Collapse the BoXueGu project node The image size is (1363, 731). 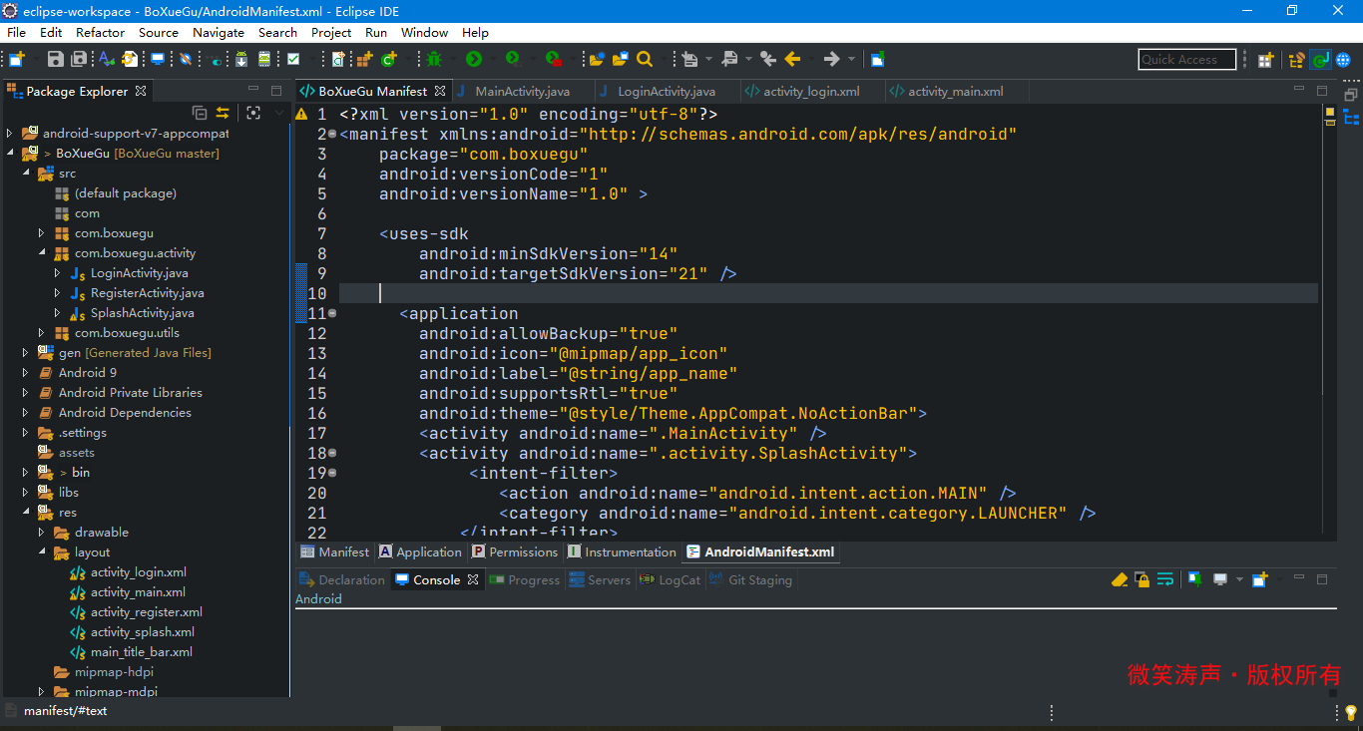pyautogui.click(x=11, y=154)
